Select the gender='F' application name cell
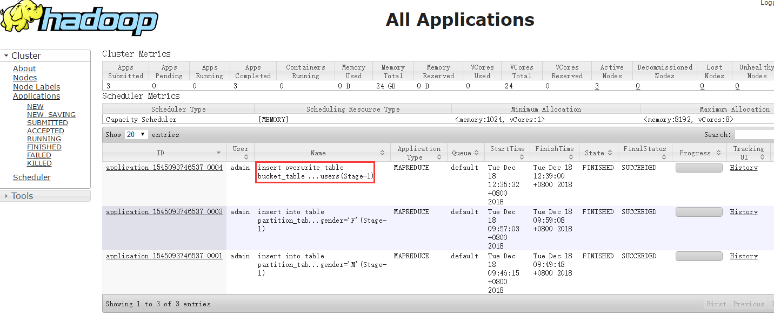Screen dimensions: 774x316 322,221
